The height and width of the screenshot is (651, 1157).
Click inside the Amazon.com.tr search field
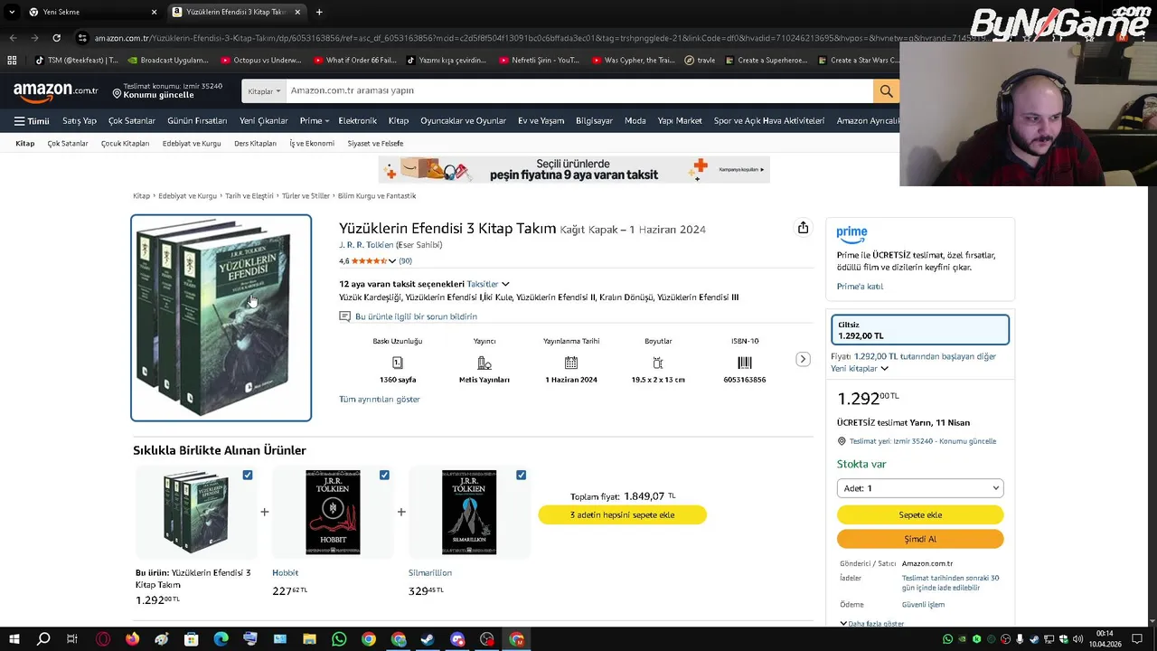[578, 90]
